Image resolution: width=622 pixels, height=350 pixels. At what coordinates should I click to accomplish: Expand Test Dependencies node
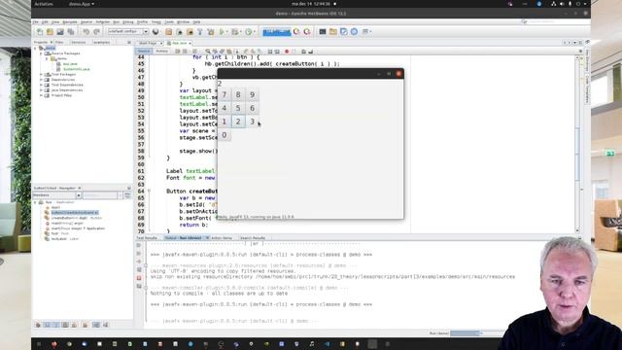tap(41, 85)
